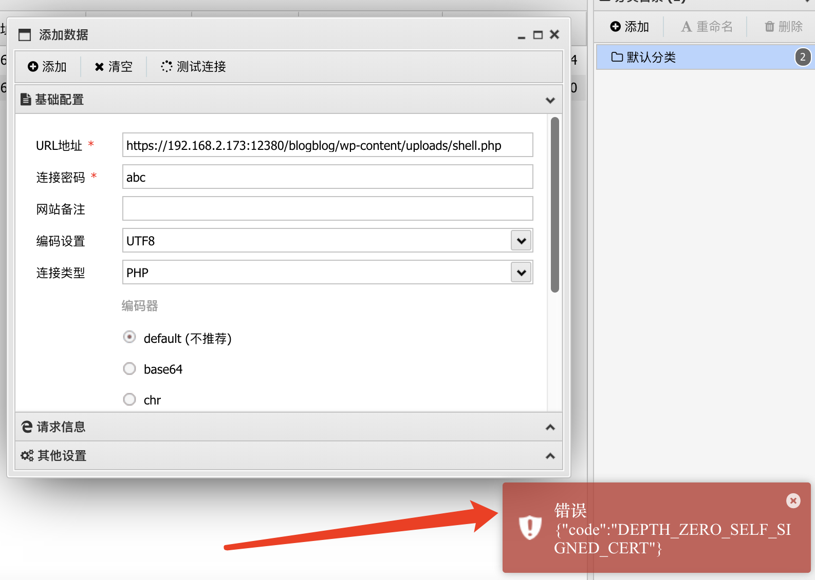Minimize the 添加数据 dialog
Viewport: 815px width, 580px height.
click(x=522, y=35)
